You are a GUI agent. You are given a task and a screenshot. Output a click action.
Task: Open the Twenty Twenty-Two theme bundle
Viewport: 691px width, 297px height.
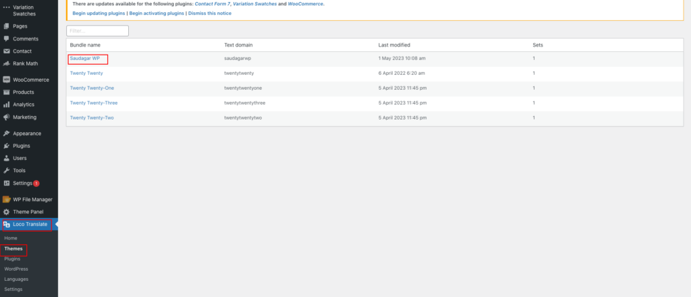[x=92, y=117]
